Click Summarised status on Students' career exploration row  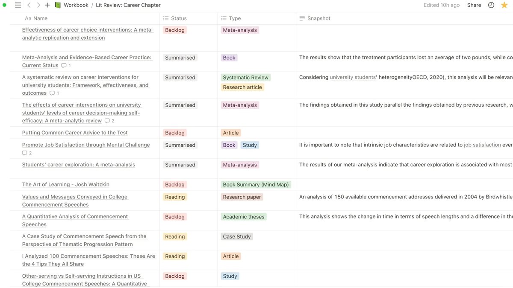180,165
